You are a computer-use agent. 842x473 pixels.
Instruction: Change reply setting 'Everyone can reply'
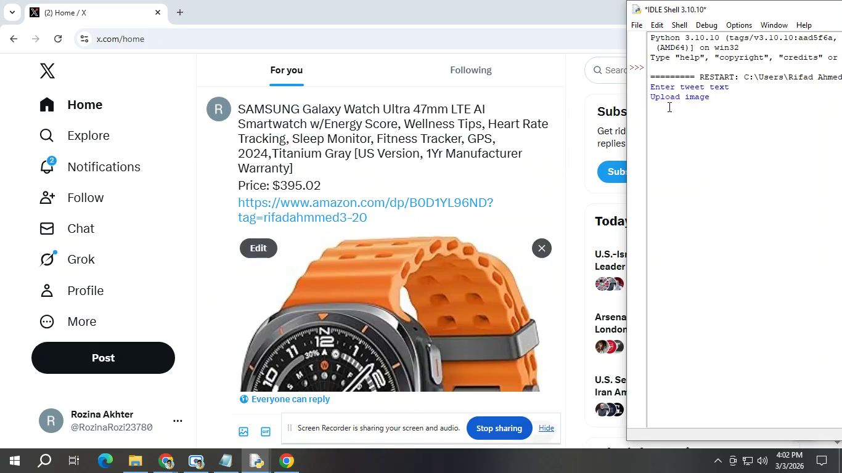285,399
